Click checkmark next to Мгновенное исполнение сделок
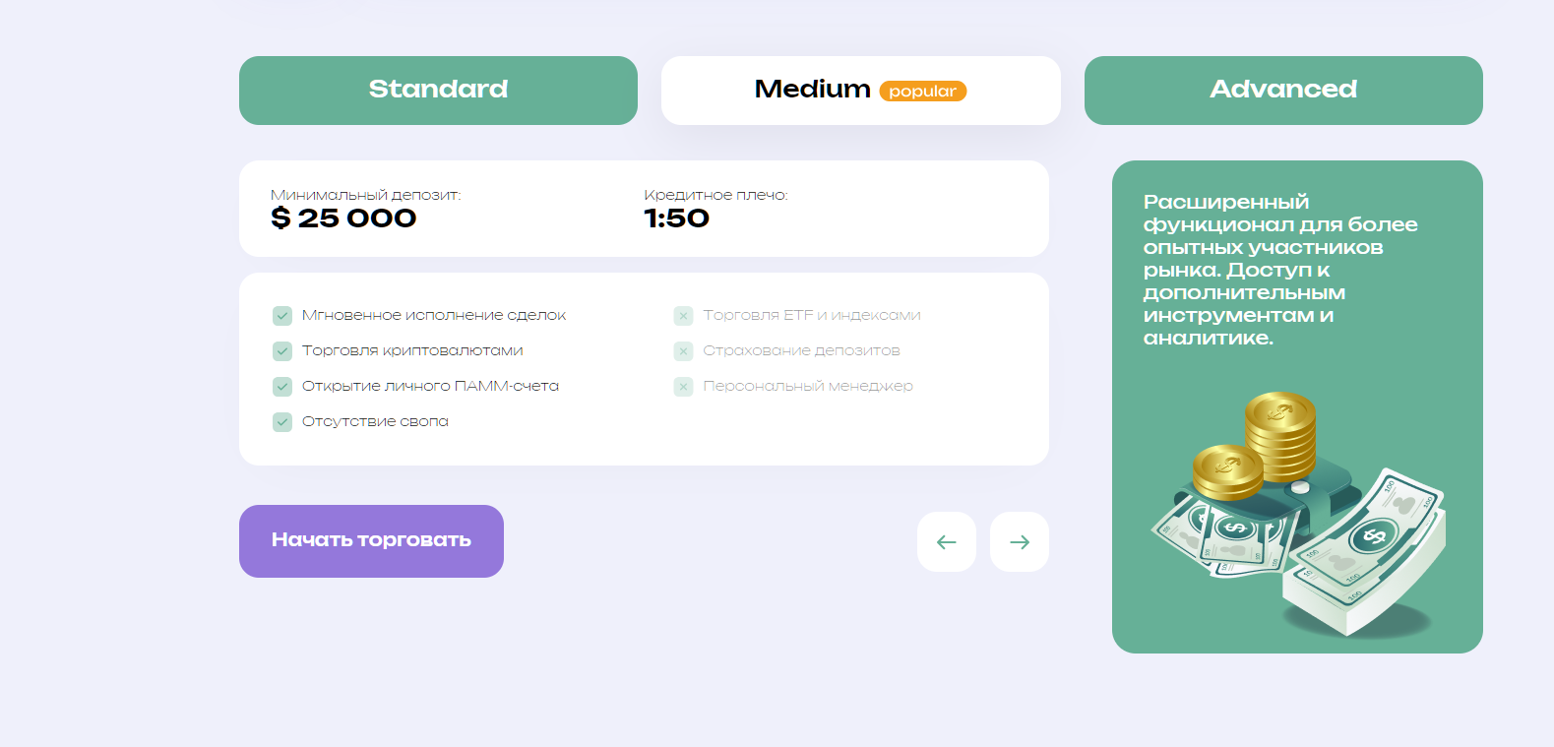 point(282,316)
